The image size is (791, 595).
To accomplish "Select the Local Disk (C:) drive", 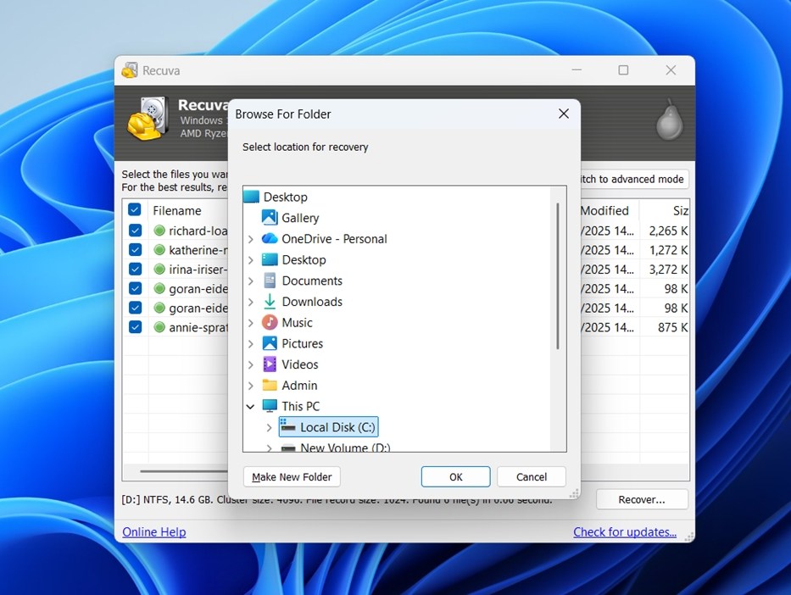I will pos(337,427).
